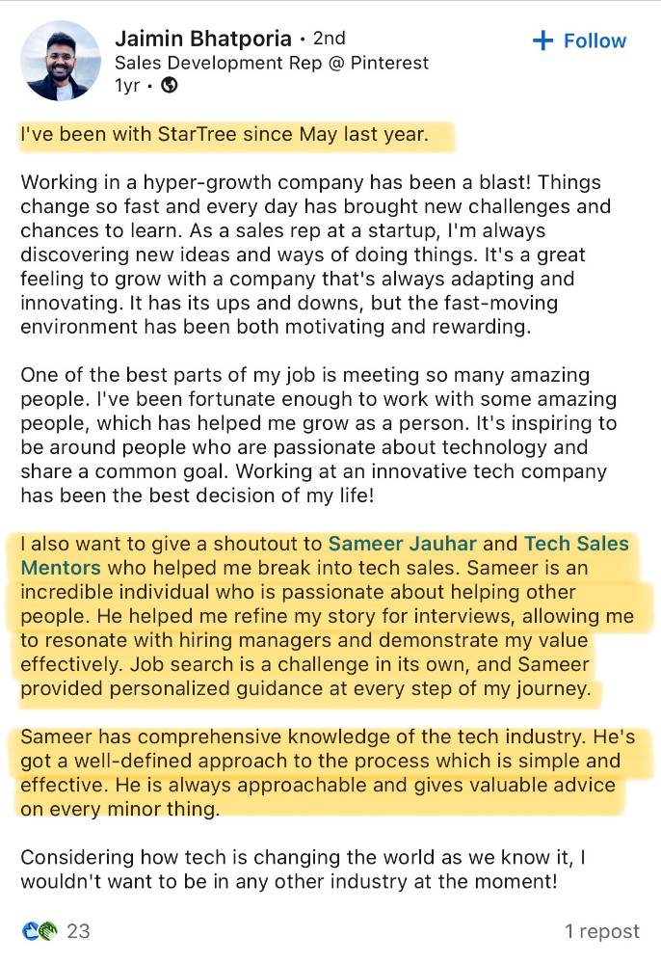Click the globe public visibility icon
Screen dimensions: 661x964
[x=170, y=85]
